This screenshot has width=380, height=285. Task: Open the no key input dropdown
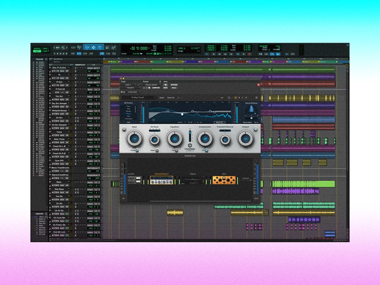(x=133, y=92)
